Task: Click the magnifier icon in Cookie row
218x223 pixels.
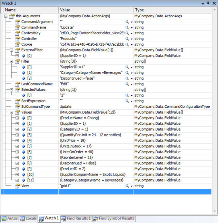Action: click(x=127, y=44)
